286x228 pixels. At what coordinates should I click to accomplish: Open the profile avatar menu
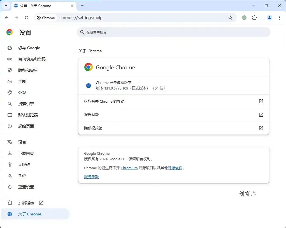269,18
